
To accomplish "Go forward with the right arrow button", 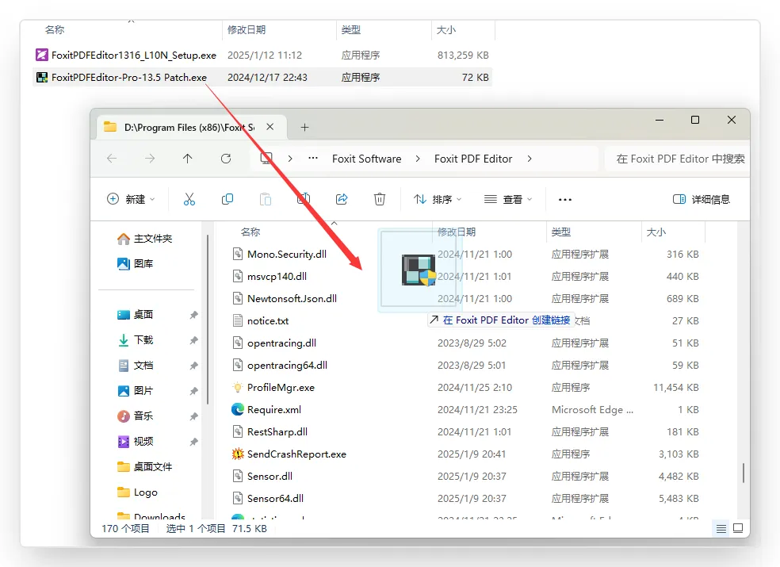I will [150, 159].
